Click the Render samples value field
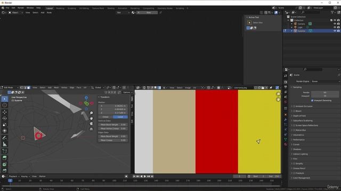 tap(325, 92)
